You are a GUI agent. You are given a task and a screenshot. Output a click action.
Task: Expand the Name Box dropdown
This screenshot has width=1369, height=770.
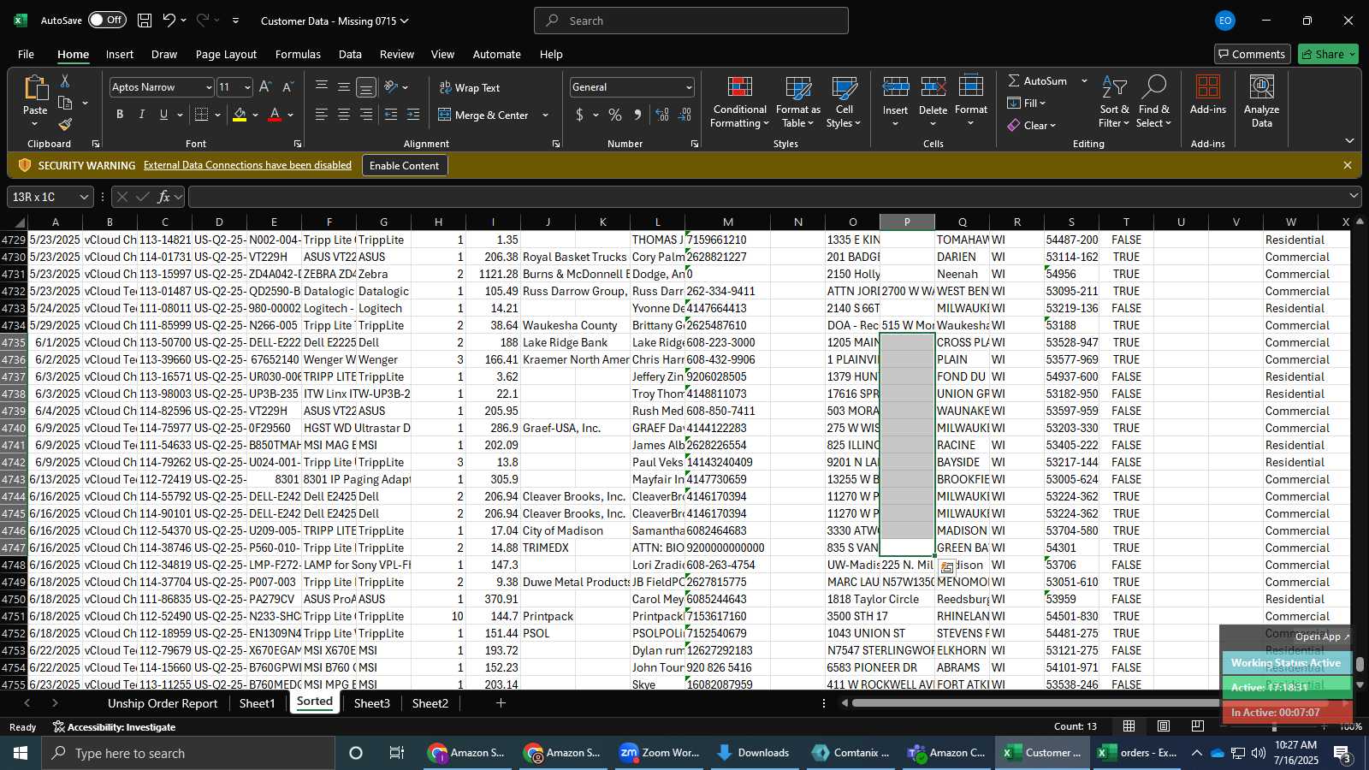click(83, 197)
